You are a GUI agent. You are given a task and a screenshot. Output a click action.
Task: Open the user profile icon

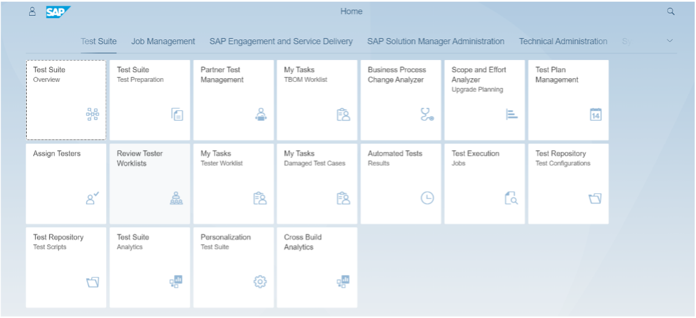tap(32, 12)
